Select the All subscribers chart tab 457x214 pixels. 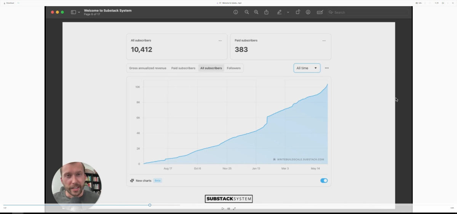211,68
